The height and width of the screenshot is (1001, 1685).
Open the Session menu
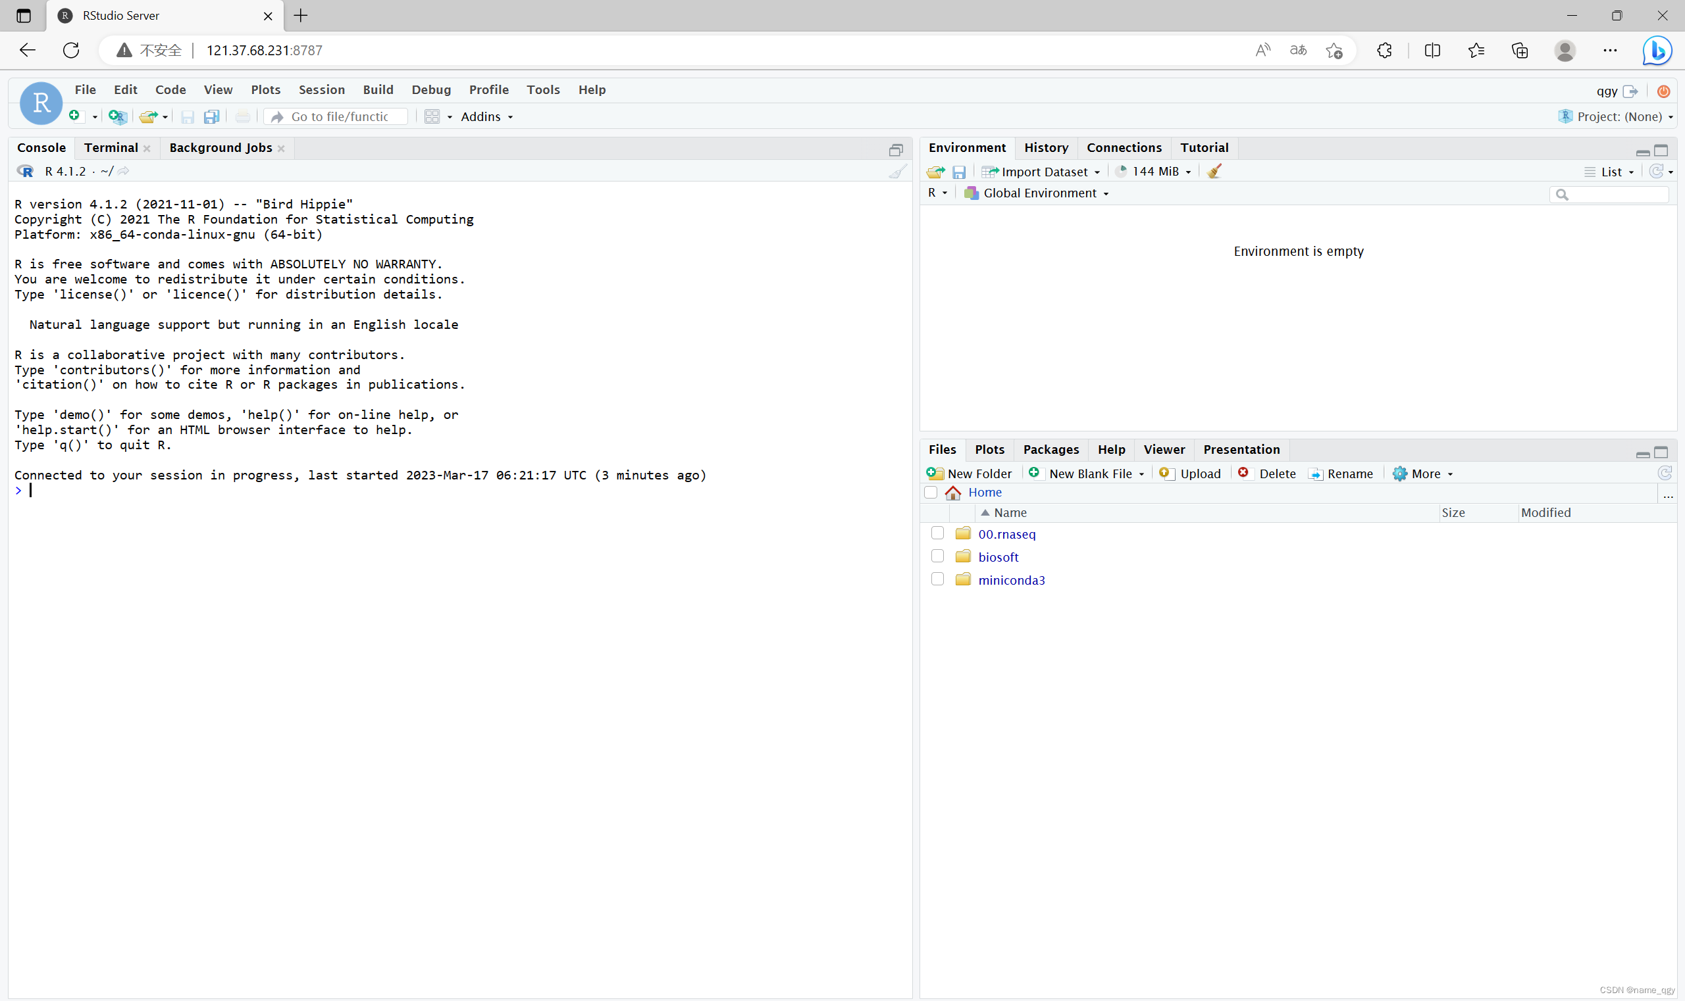321,89
